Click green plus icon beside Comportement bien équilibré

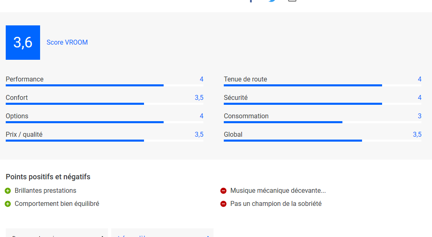[x=8, y=204]
